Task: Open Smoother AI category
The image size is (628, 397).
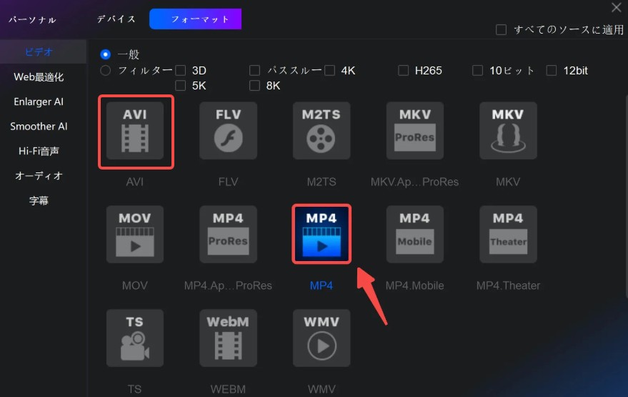Action: [39, 127]
